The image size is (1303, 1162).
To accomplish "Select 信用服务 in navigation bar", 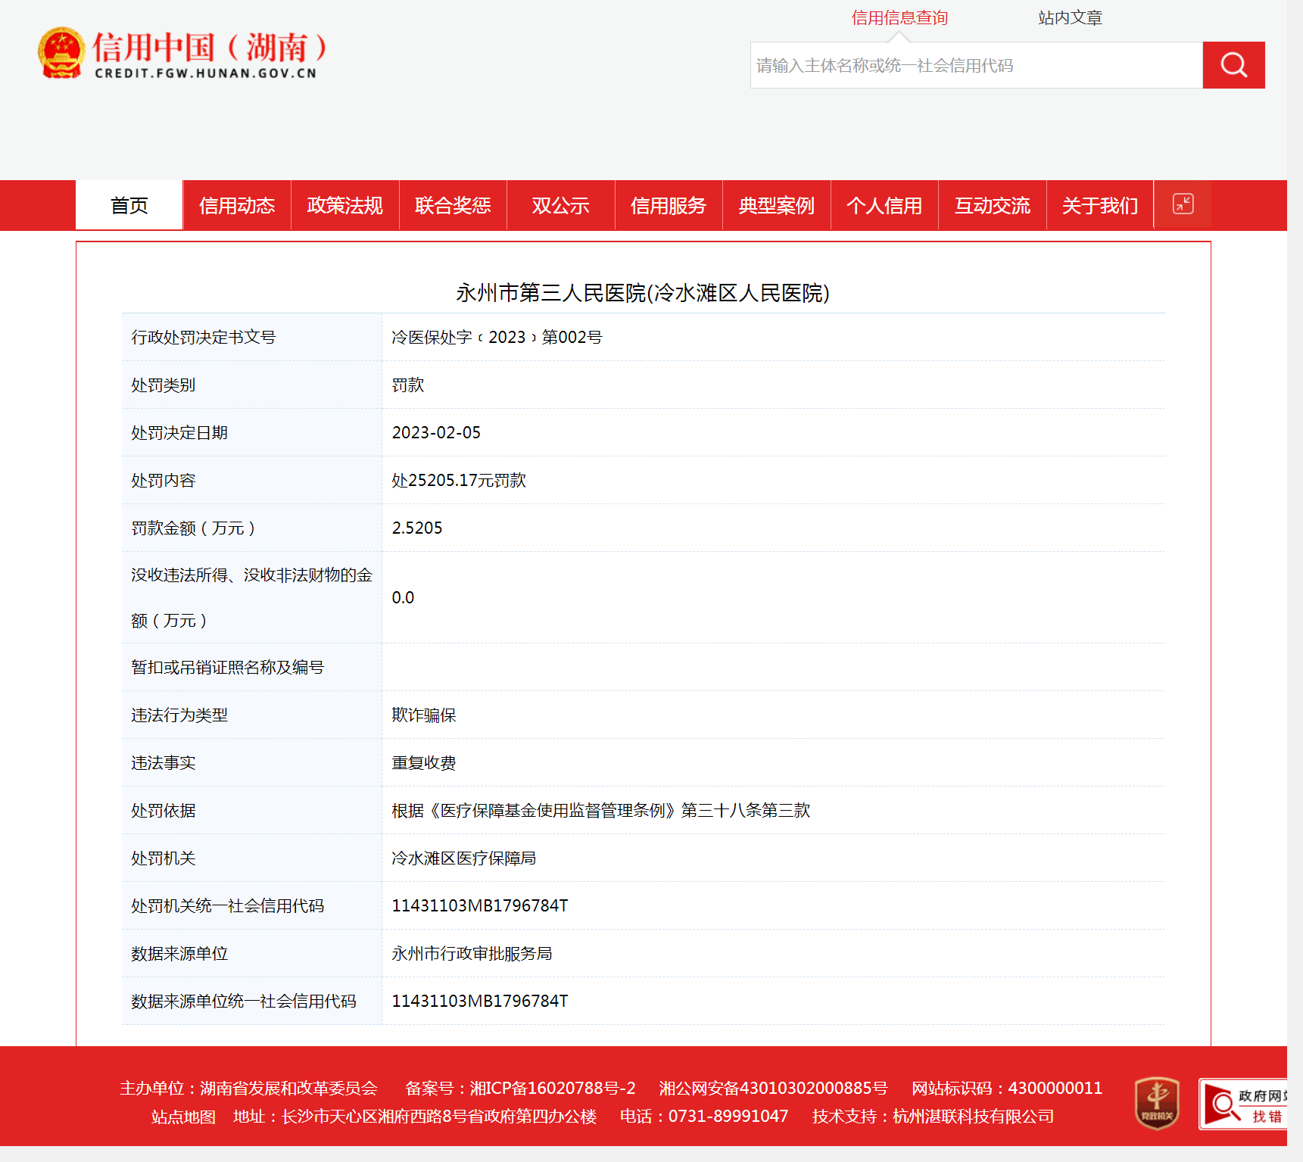I will pyautogui.click(x=668, y=206).
